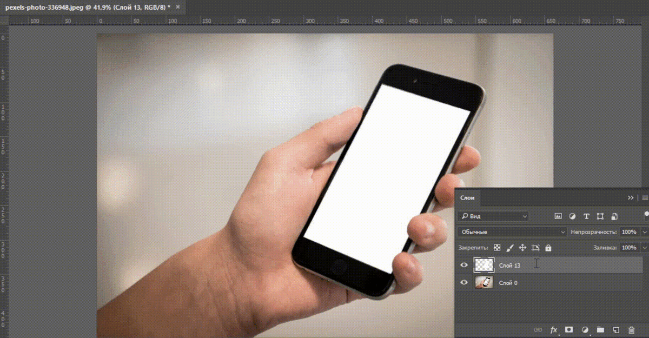Lock image pixels brush icon
The width and height of the screenshot is (649, 338).
click(x=509, y=248)
